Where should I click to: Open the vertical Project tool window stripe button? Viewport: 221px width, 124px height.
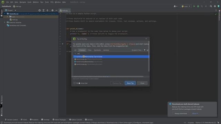(x=1, y=13)
